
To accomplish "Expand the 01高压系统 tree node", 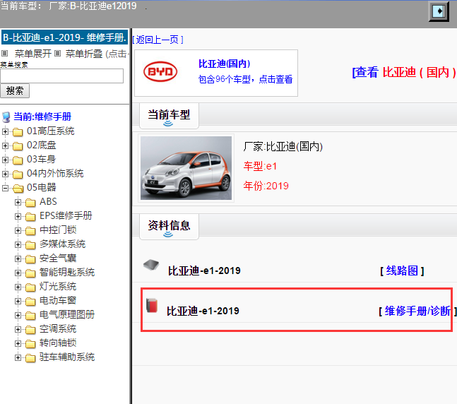I will [5, 131].
